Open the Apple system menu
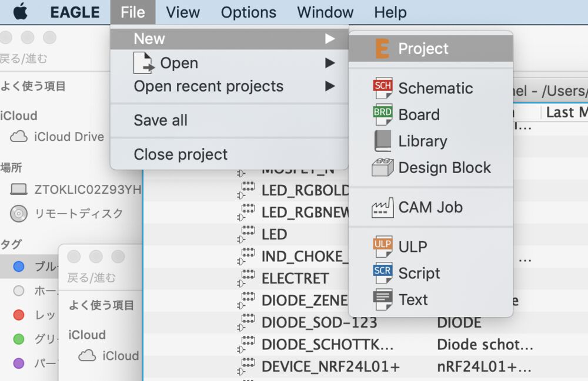Viewport: 588px width, 381px height. pos(21,12)
